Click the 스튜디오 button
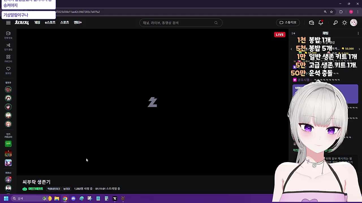This screenshot has height=203, width=362. (x=288, y=23)
